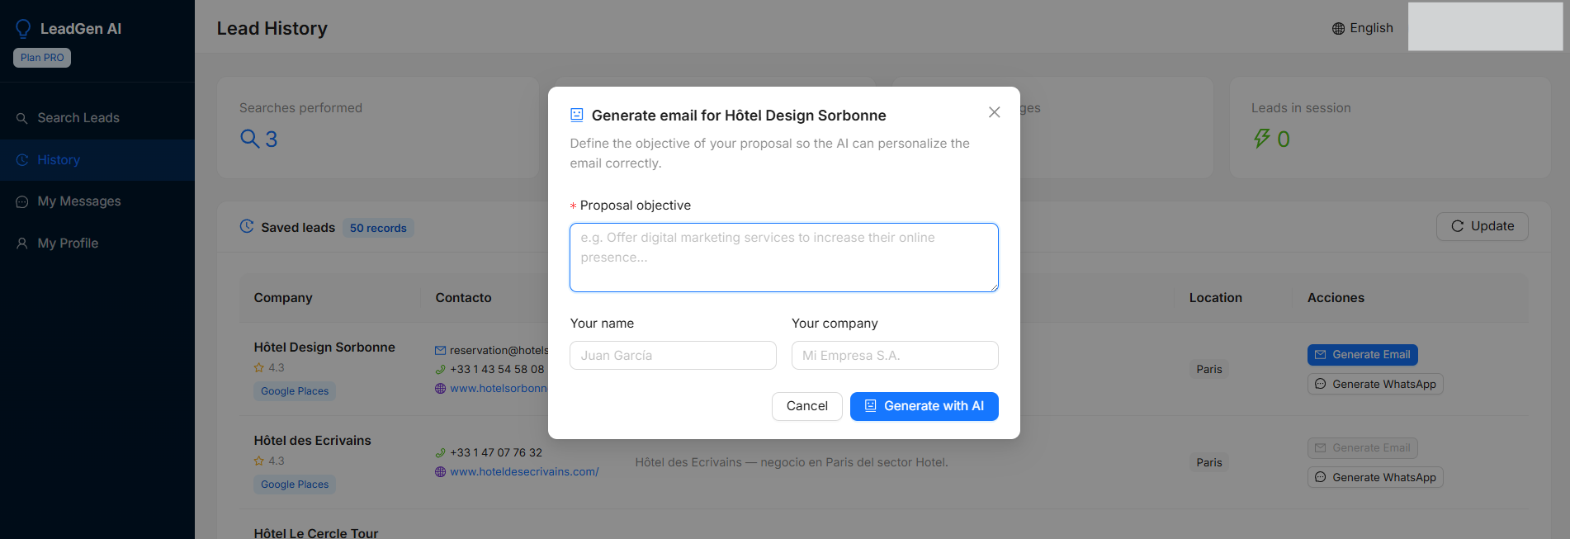Click the Hôtel Le Cercle Tour company name
This screenshot has width=1570, height=539.
pyautogui.click(x=316, y=533)
